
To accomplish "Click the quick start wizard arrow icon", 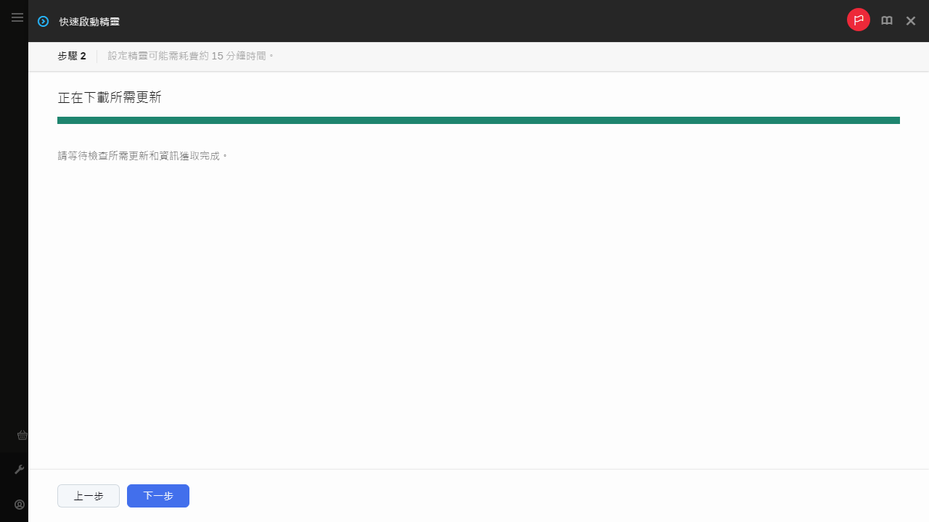I will click(x=44, y=22).
